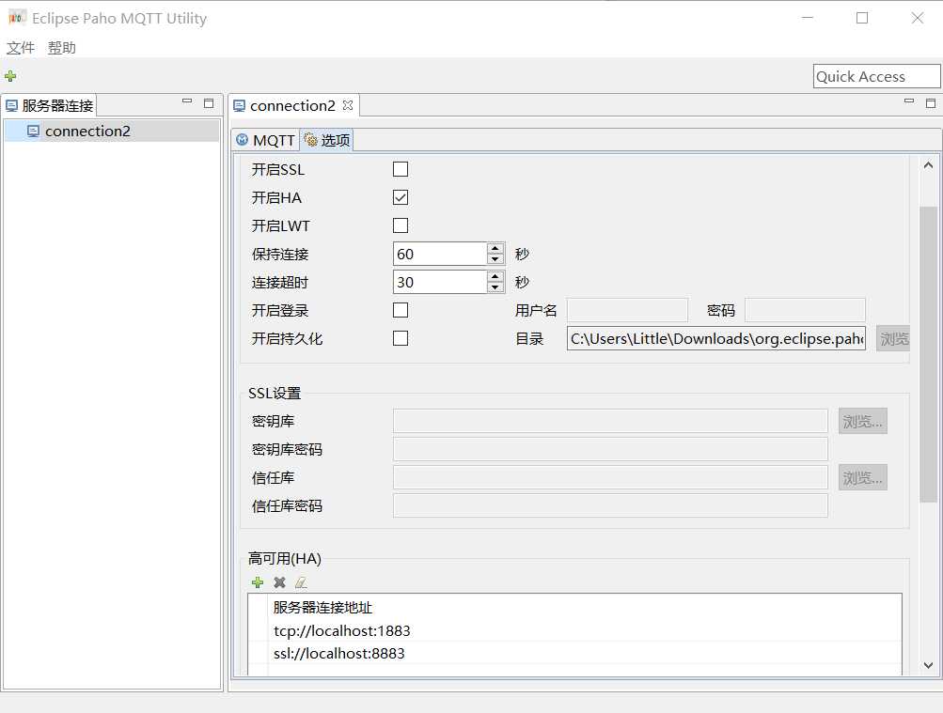Activate the connection2 editor tab
The width and height of the screenshot is (943, 713).
click(292, 106)
